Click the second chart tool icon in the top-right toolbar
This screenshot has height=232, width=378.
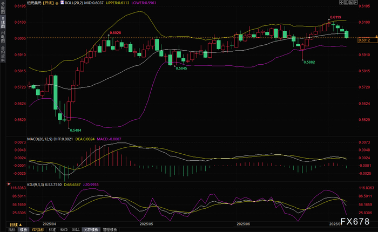tap(346, 2)
